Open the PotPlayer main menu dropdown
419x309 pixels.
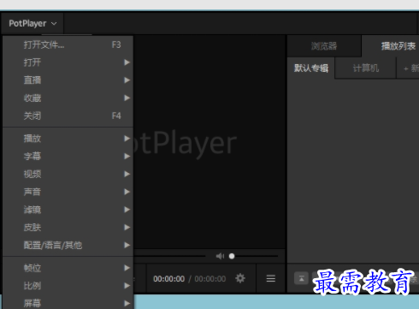point(32,23)
